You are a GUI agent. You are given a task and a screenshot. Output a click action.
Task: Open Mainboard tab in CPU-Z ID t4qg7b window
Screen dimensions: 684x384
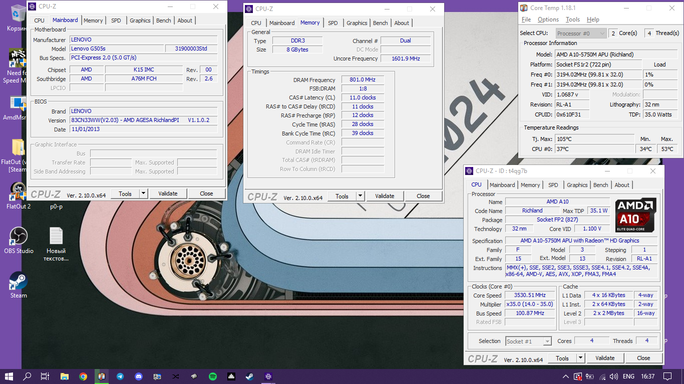click(502, 185)
